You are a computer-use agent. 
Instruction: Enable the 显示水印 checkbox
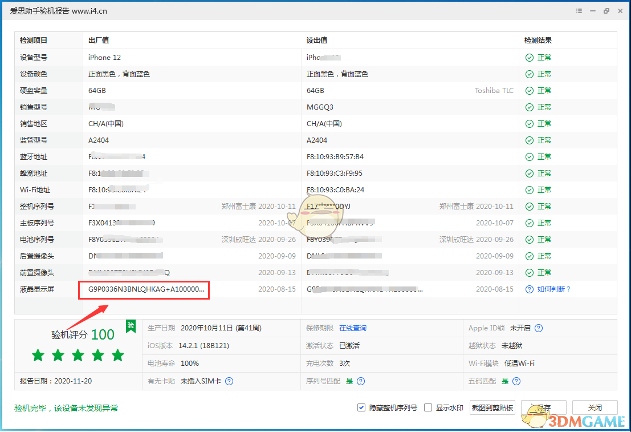(x=429, y=407)
